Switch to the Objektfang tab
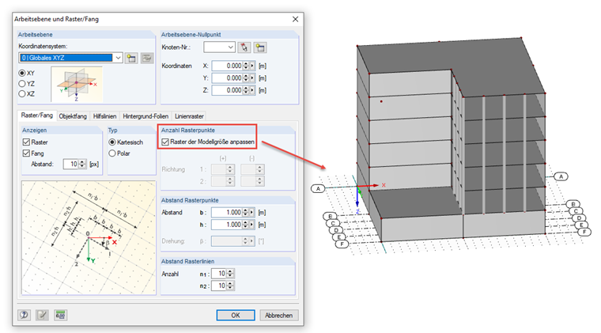The height and width of the screenshot is (333, 601). (73, 116)
